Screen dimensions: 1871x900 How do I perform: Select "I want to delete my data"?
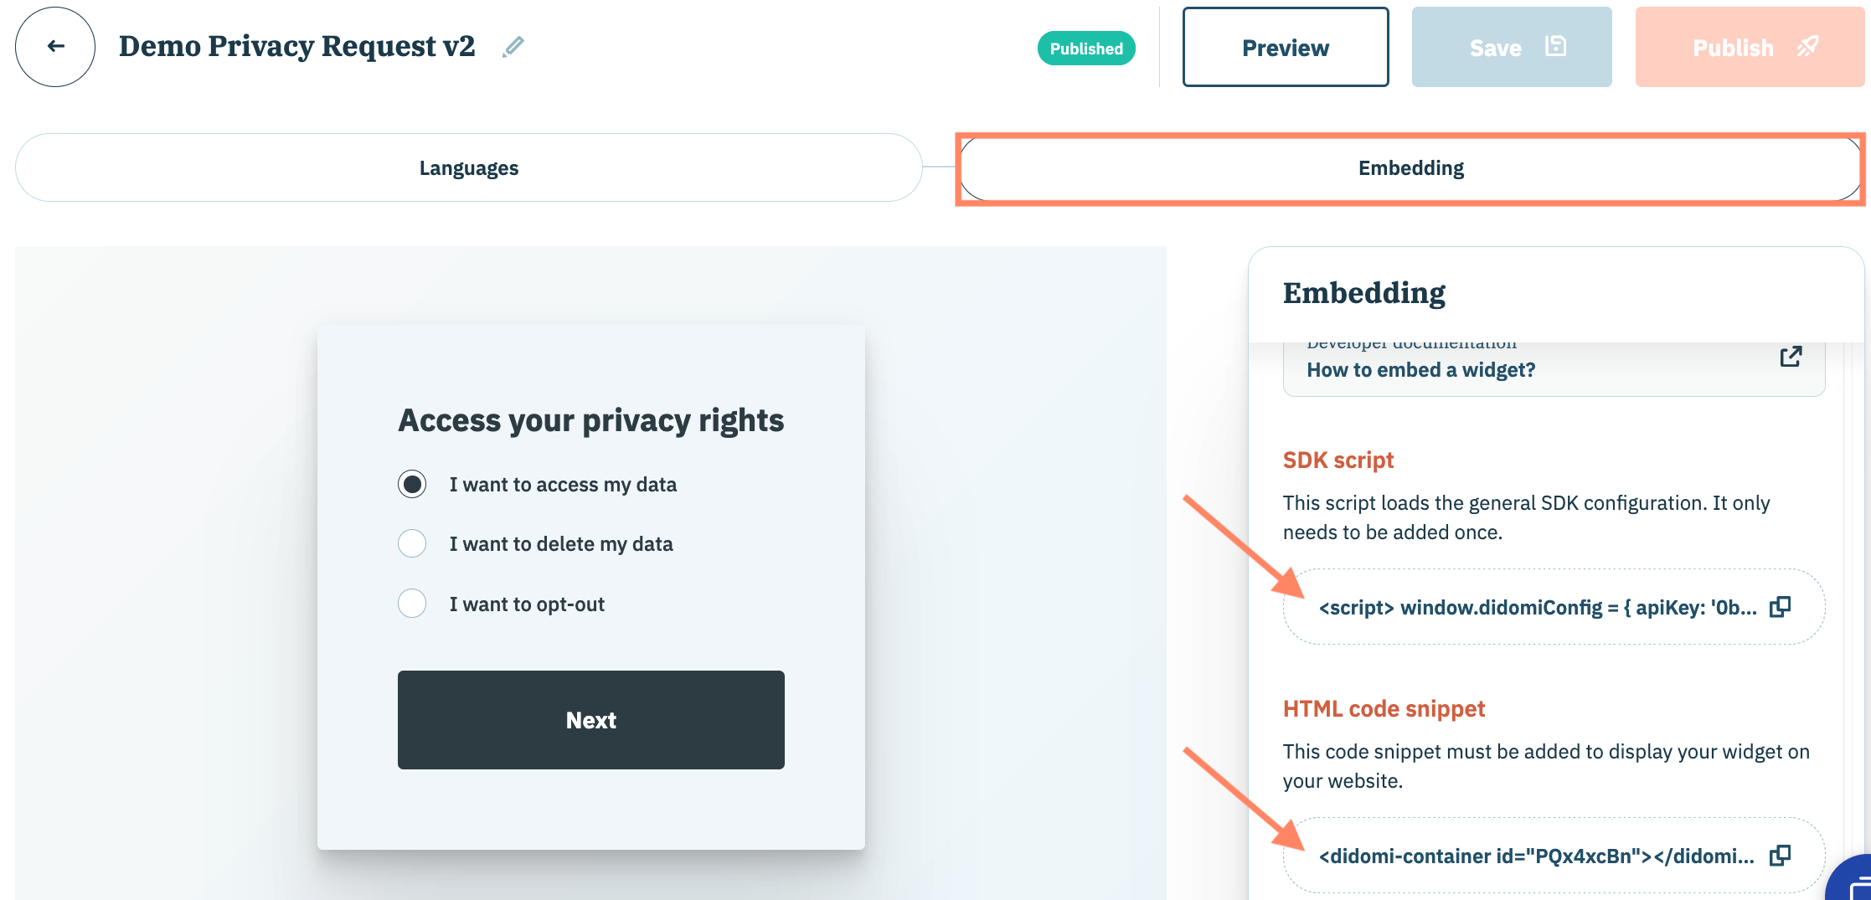(412, 544)
